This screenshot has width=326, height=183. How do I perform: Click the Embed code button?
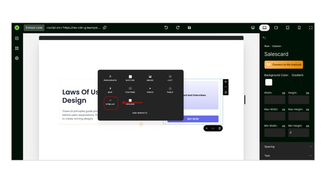(34, 28)
